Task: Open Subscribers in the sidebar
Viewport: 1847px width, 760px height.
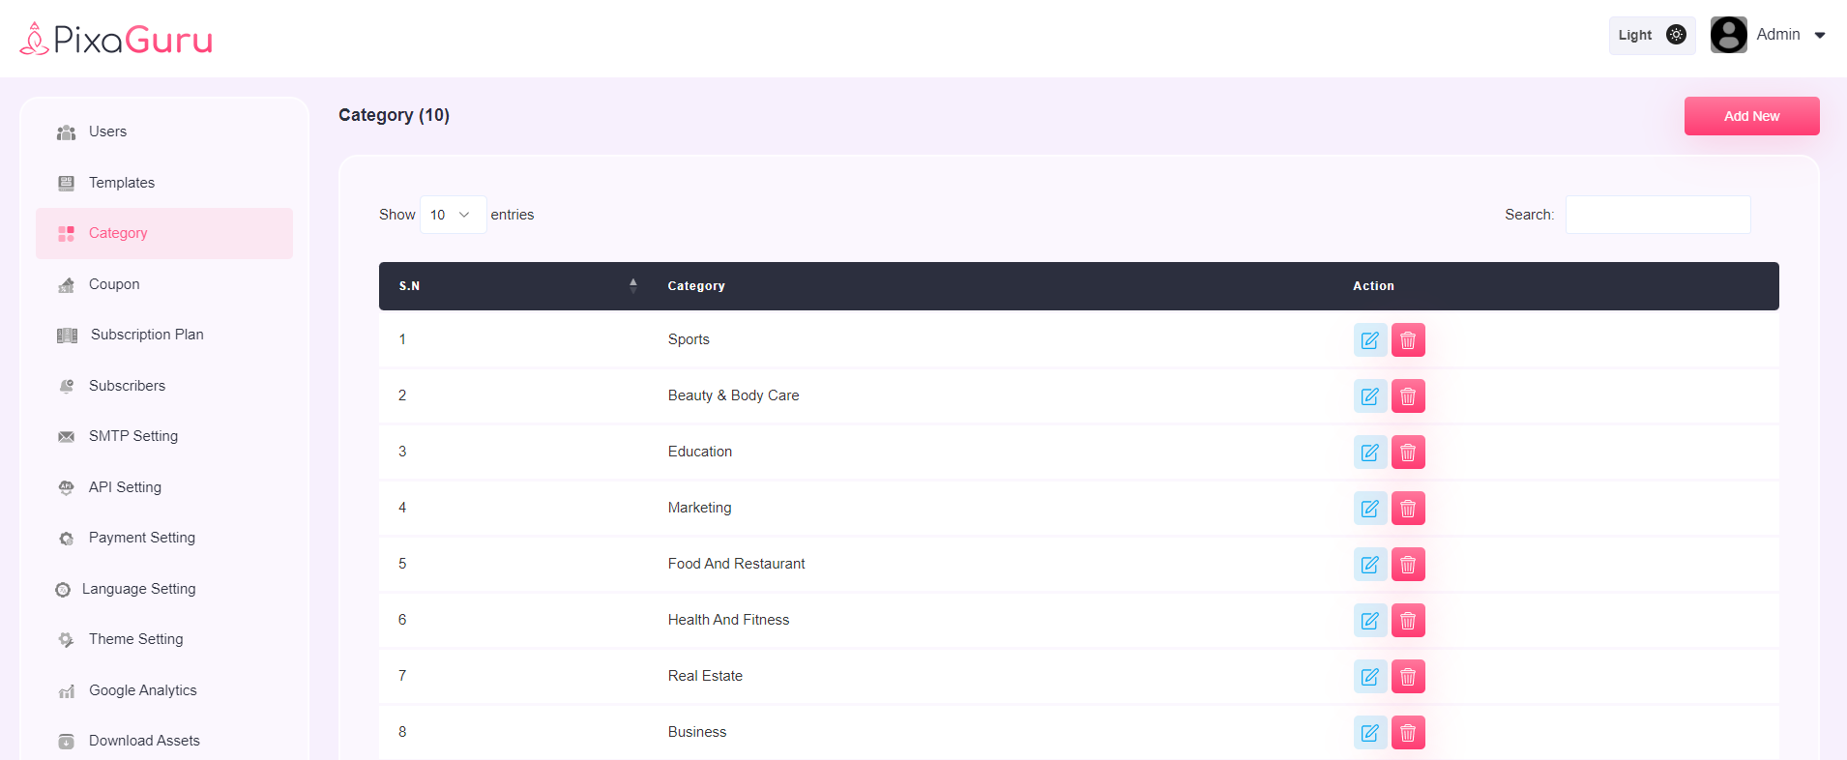Action: tap(164, 386)
